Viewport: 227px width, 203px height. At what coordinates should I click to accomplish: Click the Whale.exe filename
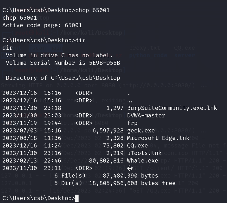[142, 161]
